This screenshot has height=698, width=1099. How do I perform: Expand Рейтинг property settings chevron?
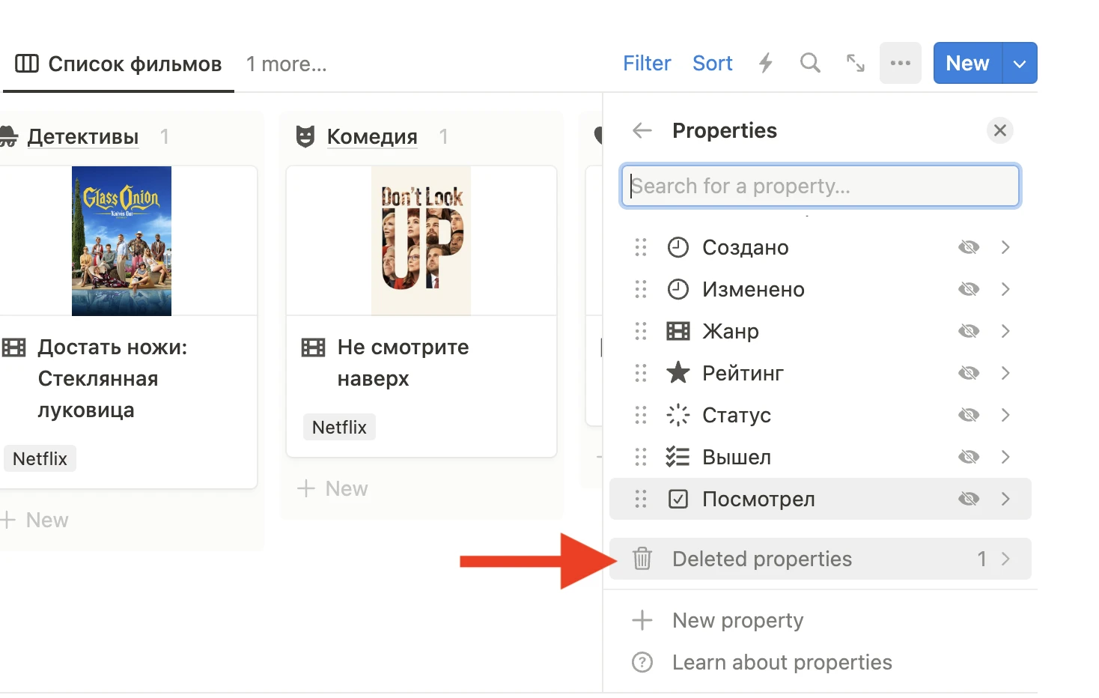pos(1005,373)
